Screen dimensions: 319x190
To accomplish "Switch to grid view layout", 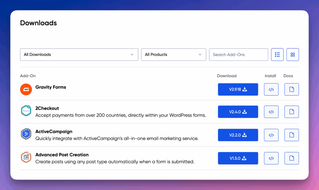I will tap(293, 55).
